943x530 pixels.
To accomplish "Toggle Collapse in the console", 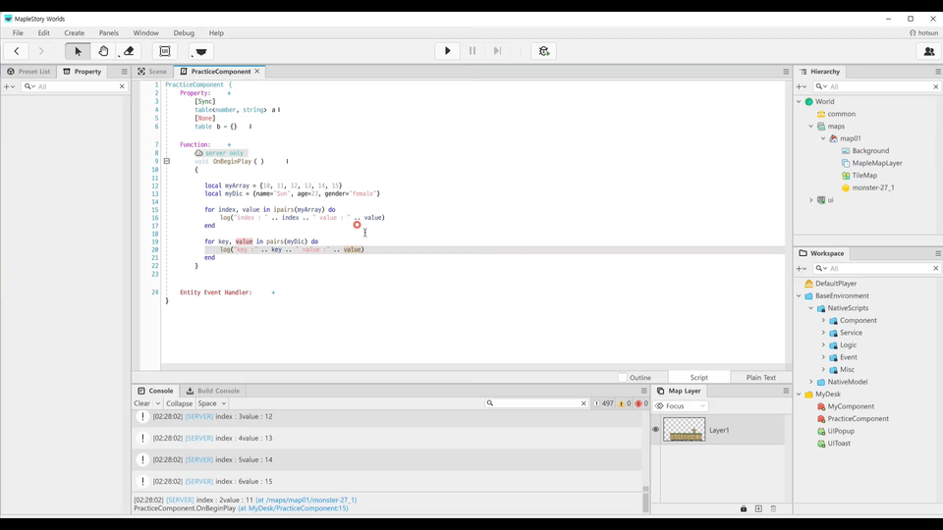I will pyautogui.click(x=179, y=403).
